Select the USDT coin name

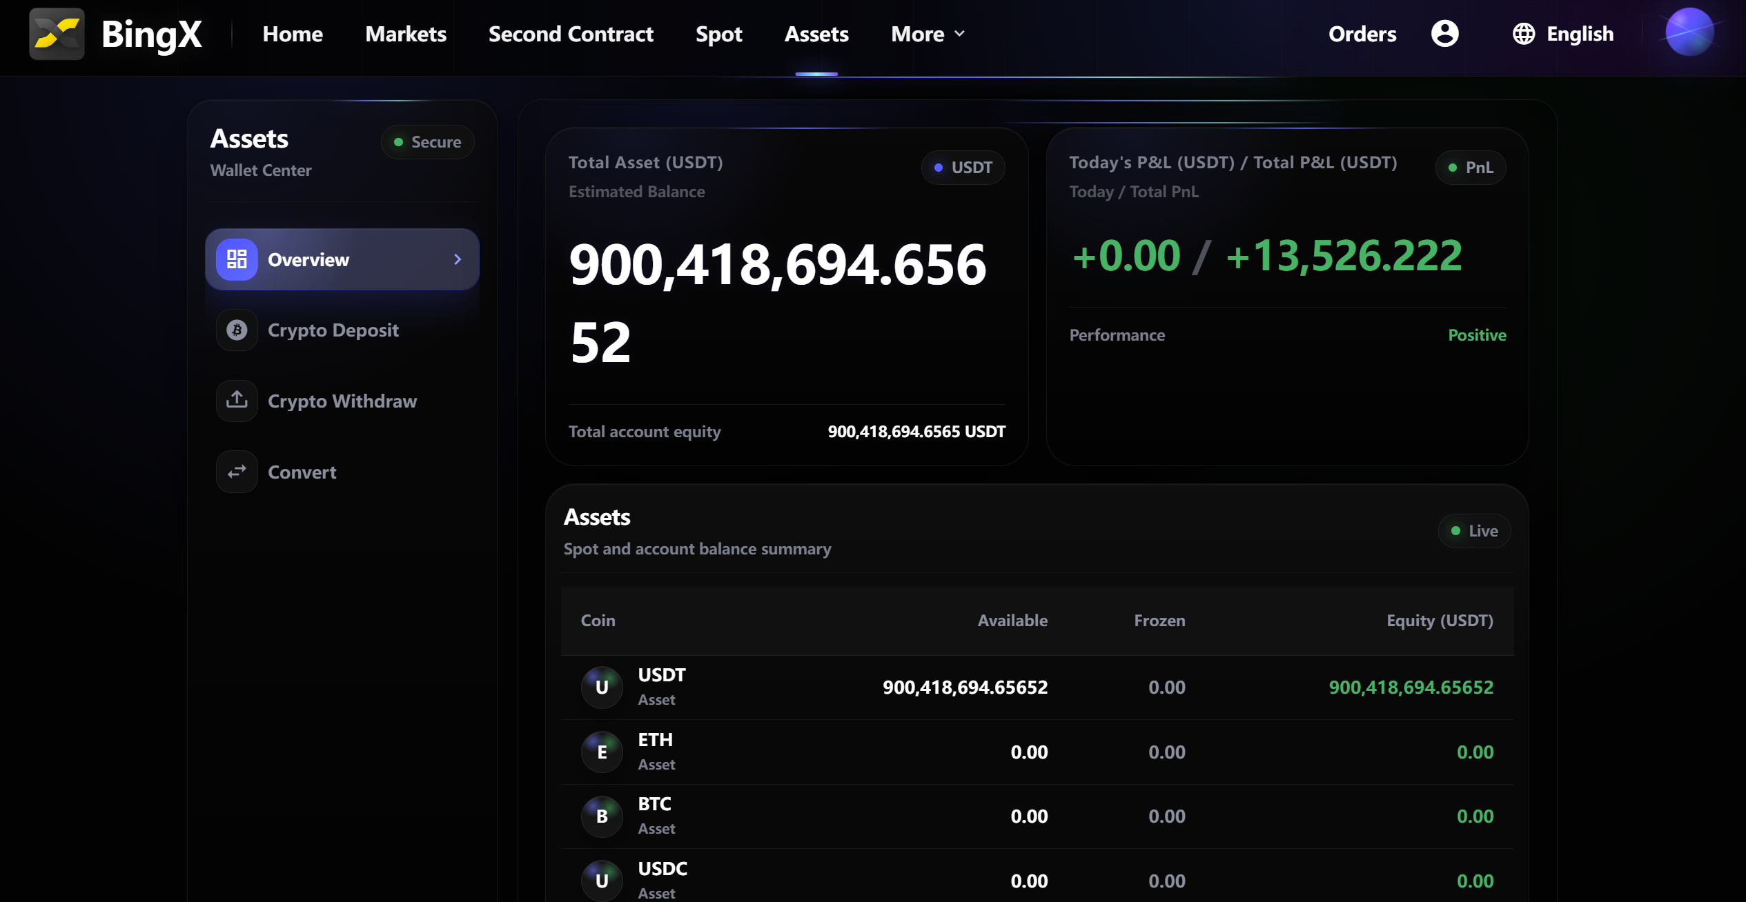tap(662, 675)
